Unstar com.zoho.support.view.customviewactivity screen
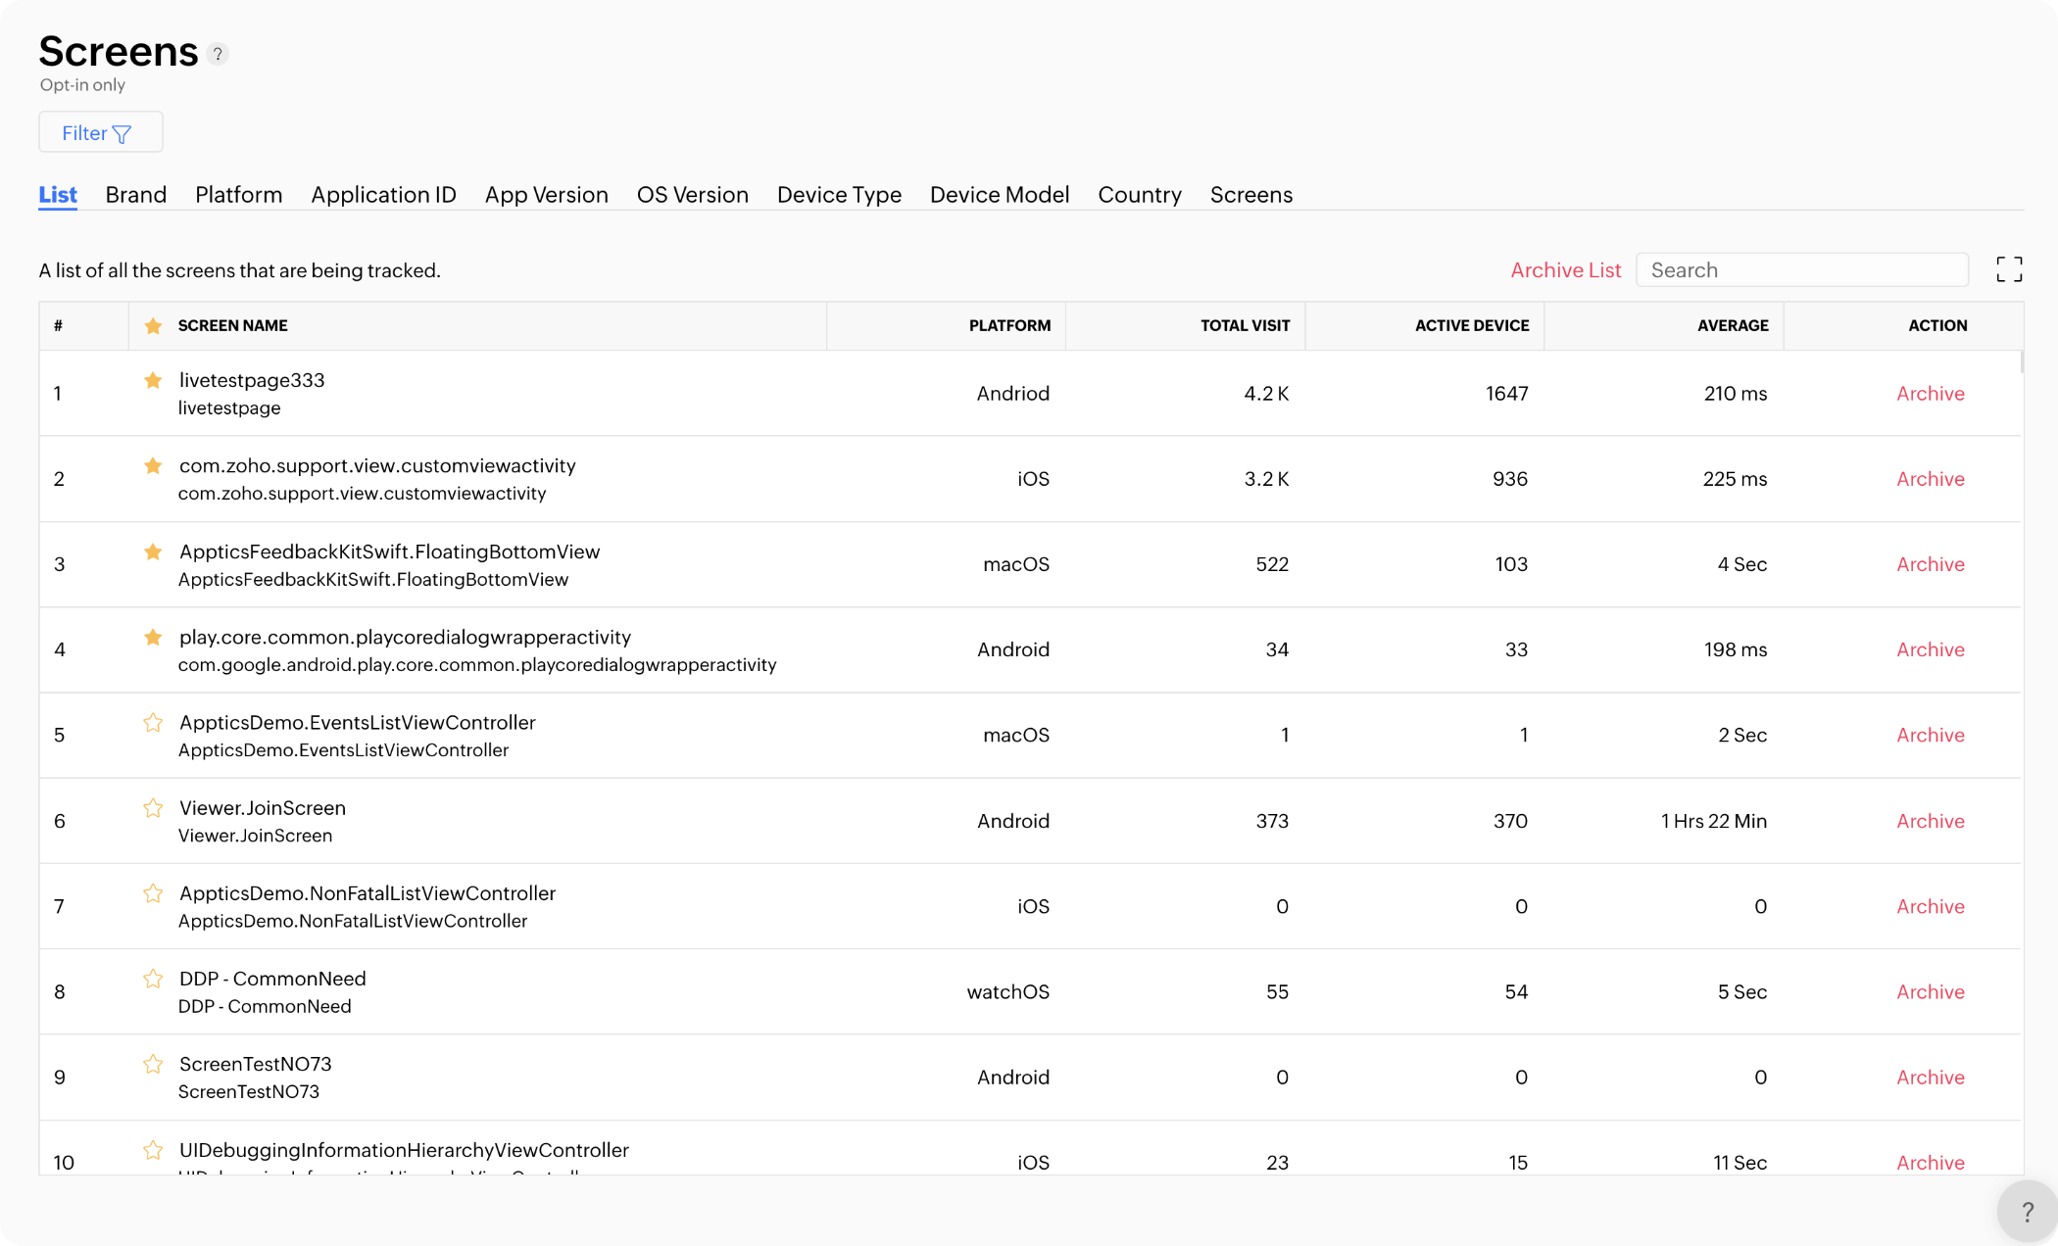 (x=153, y=465)
